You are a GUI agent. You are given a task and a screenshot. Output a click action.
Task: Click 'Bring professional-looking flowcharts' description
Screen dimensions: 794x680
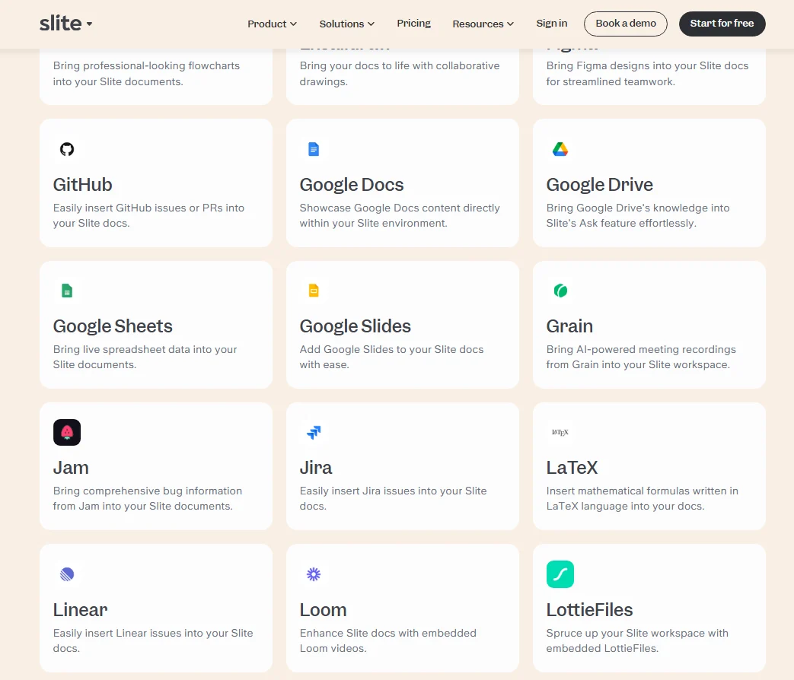click(146, 73)
